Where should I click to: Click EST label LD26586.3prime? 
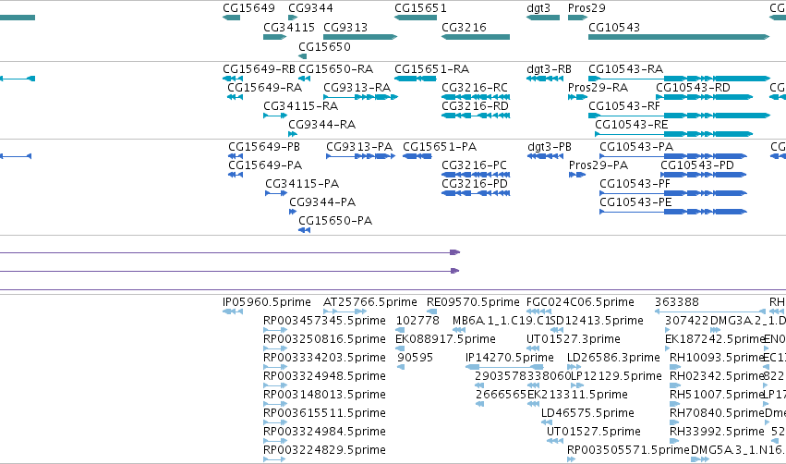point(613,358)
